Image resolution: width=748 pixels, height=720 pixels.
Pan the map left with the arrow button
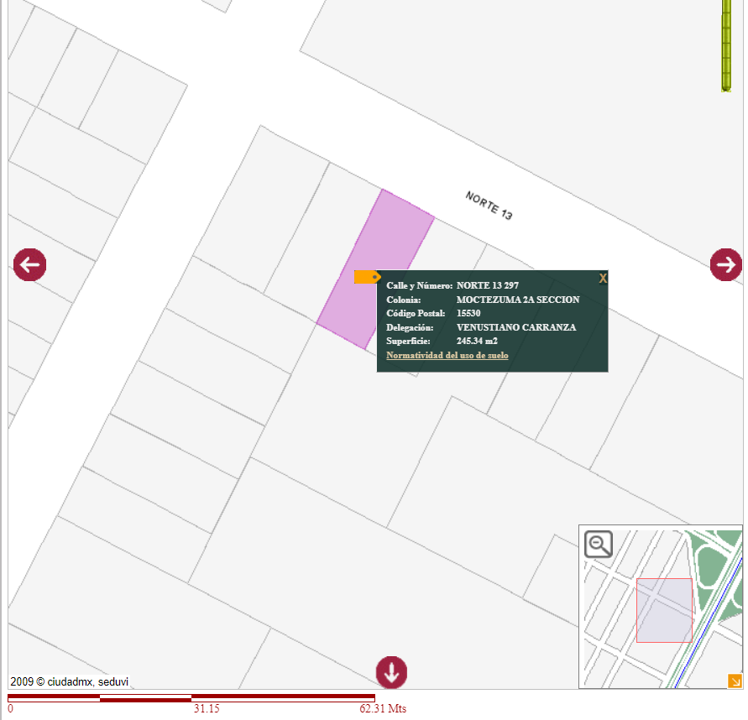(x=29, y=264)
